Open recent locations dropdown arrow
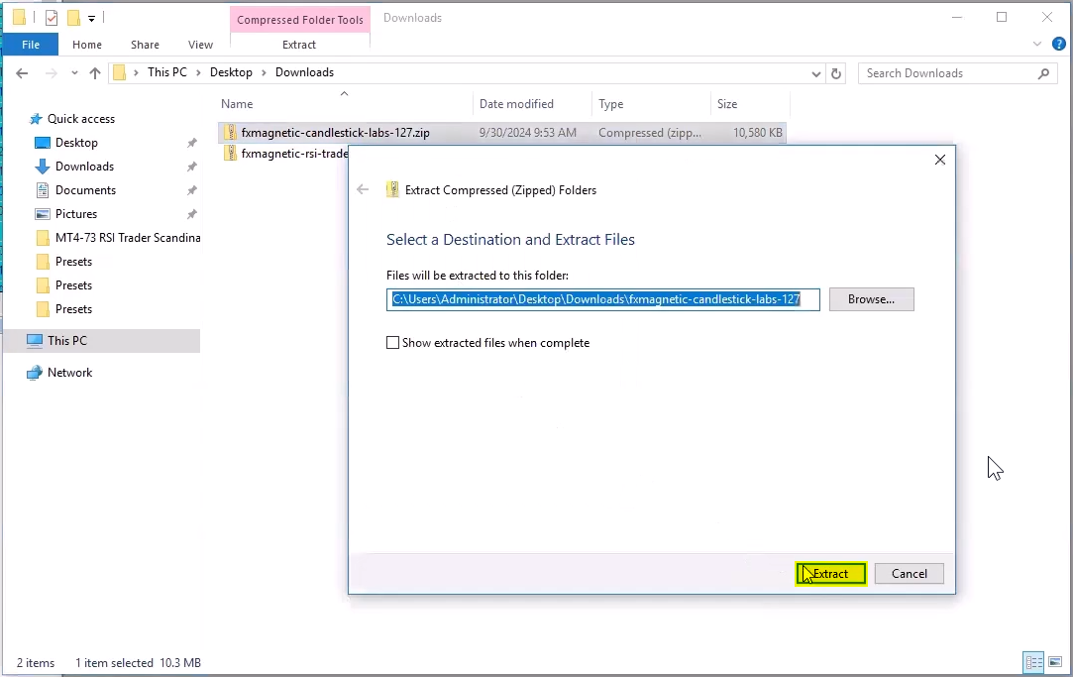 tap(74, 73)
